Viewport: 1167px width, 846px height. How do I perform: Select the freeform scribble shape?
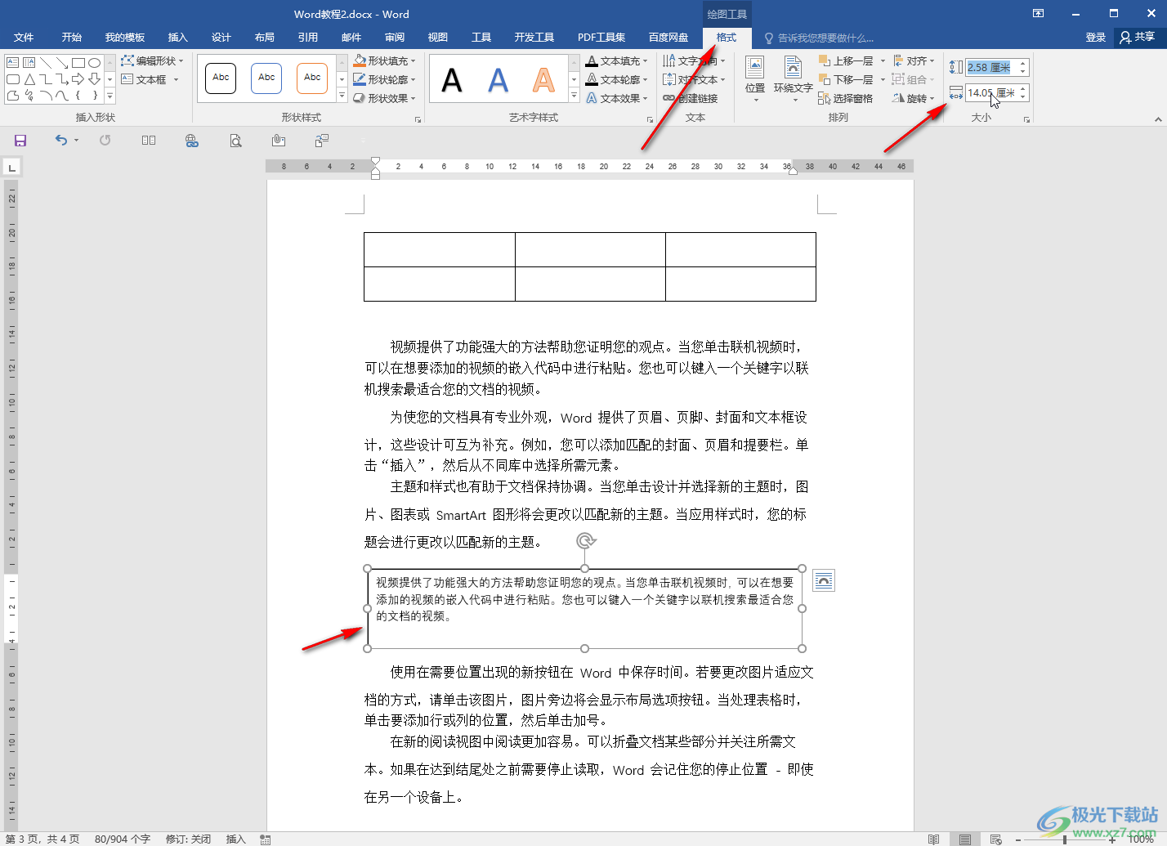click(x=29, y=96)
